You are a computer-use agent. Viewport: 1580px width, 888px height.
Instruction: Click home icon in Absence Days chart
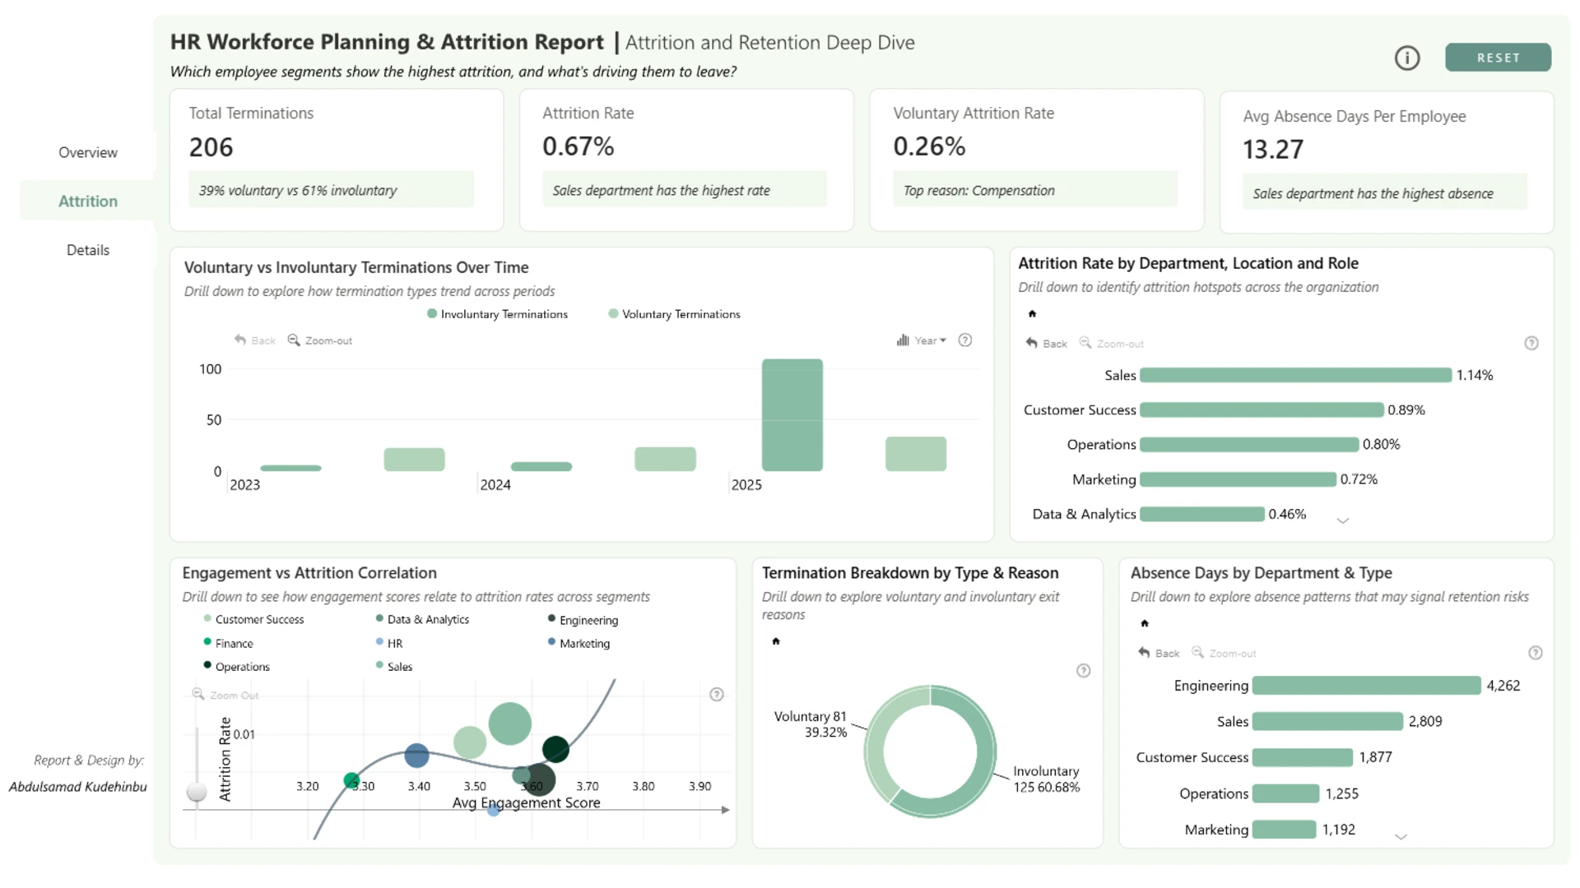click(1145, 623)
